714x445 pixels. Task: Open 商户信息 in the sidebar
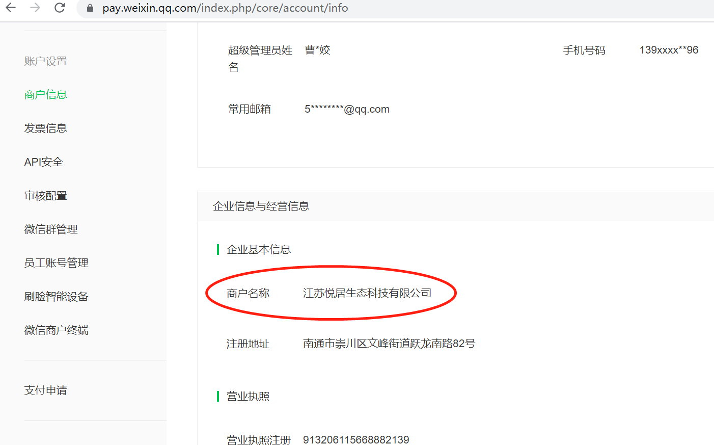tap(46, 95)
